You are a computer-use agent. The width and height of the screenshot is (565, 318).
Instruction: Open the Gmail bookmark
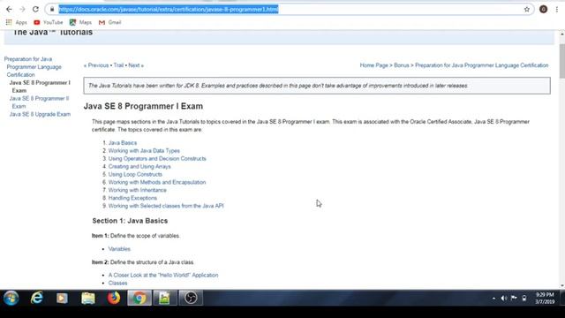coord(109,22)
